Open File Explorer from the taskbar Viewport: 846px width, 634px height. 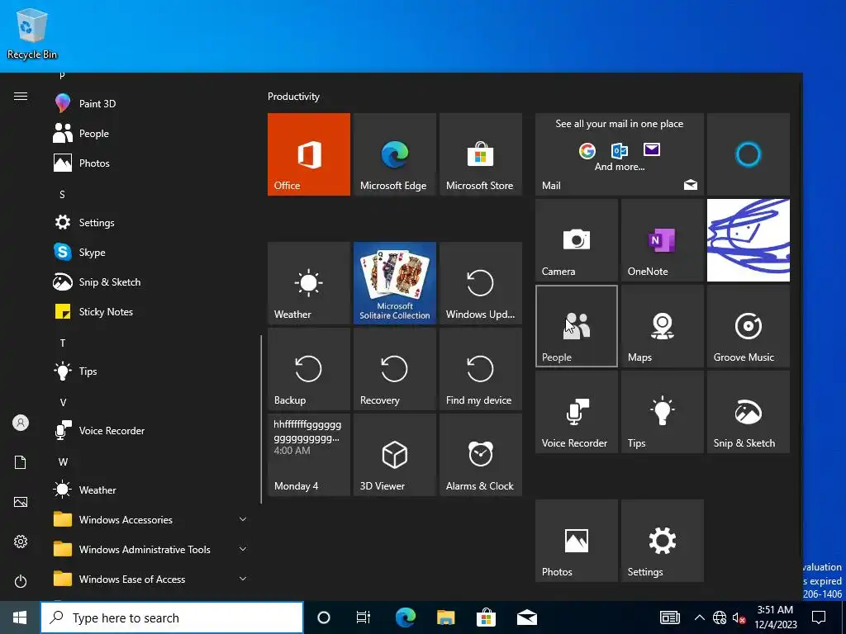coord(445,617)
